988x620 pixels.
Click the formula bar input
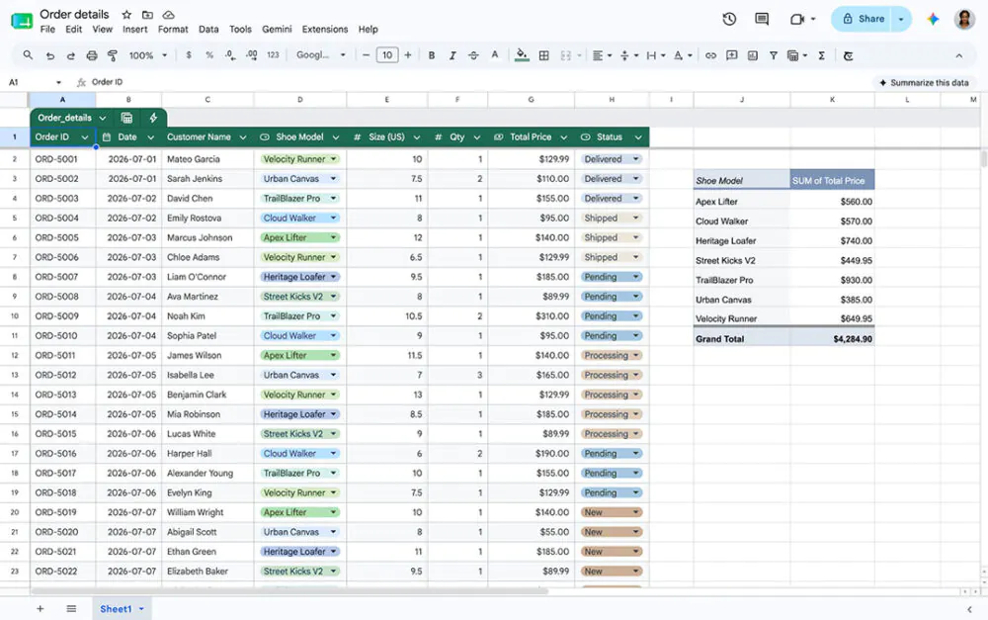coord(479,83)
